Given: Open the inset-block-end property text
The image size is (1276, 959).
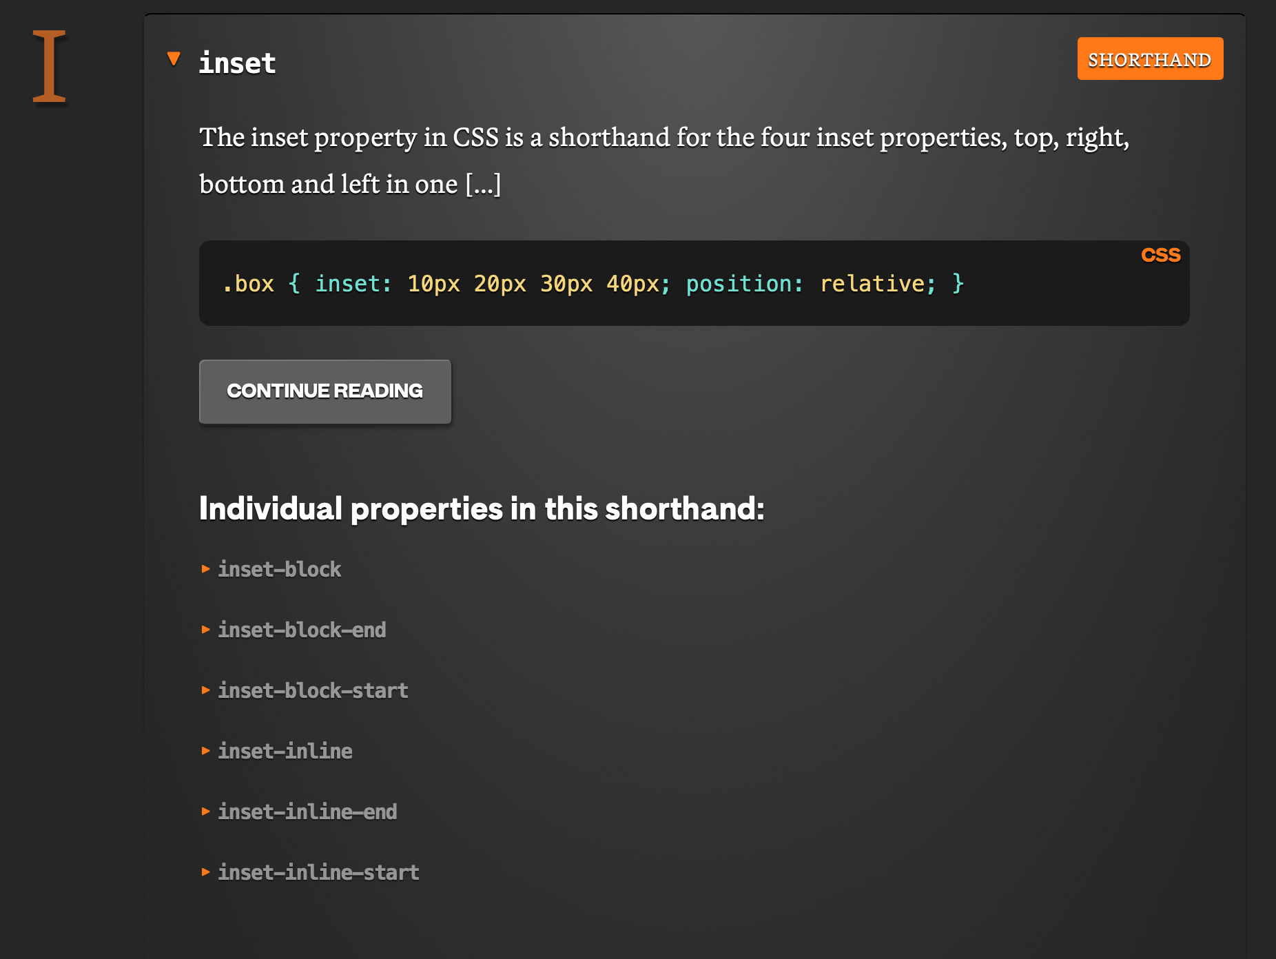Looking at the screenshot, I should point(302,630).
